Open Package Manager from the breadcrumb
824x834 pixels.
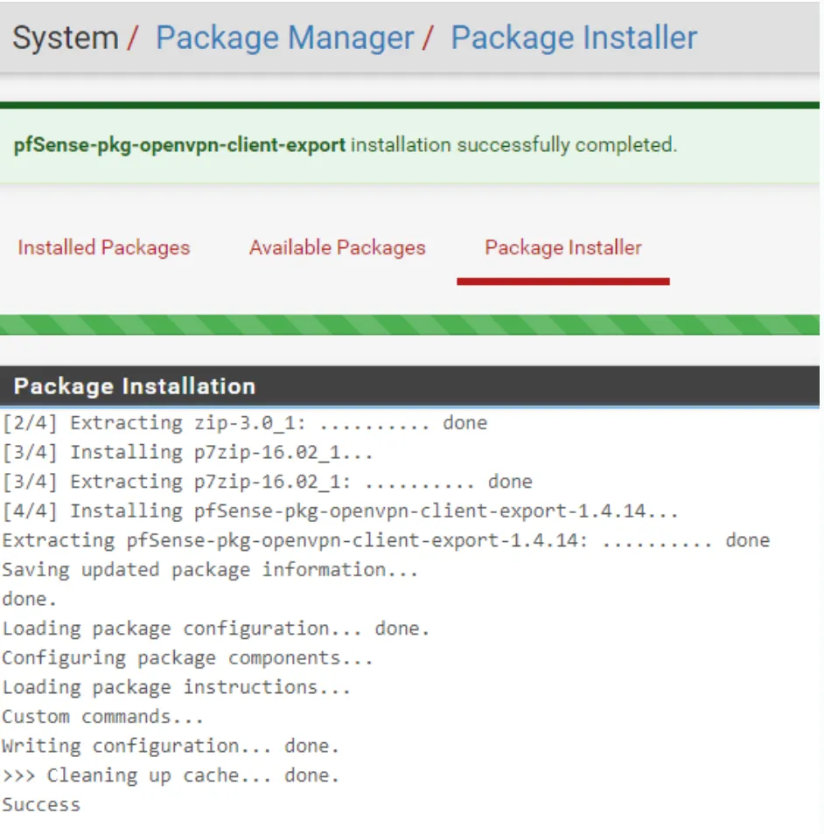click(x=284, y=37)
